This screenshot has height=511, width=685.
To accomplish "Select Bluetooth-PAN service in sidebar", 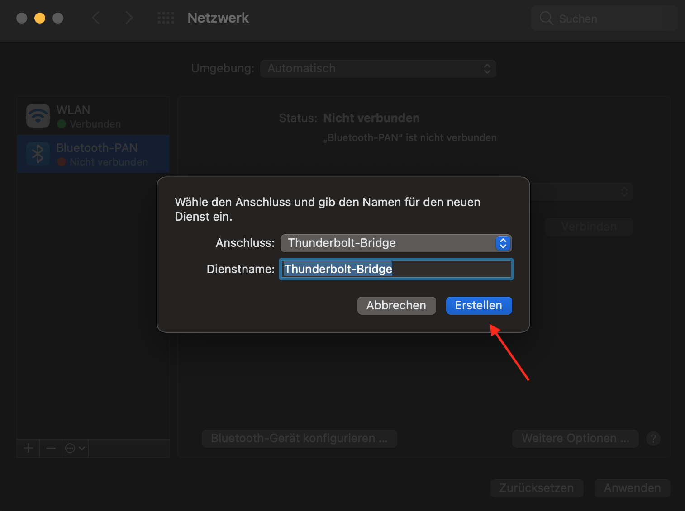I will [x=93, y=154].
